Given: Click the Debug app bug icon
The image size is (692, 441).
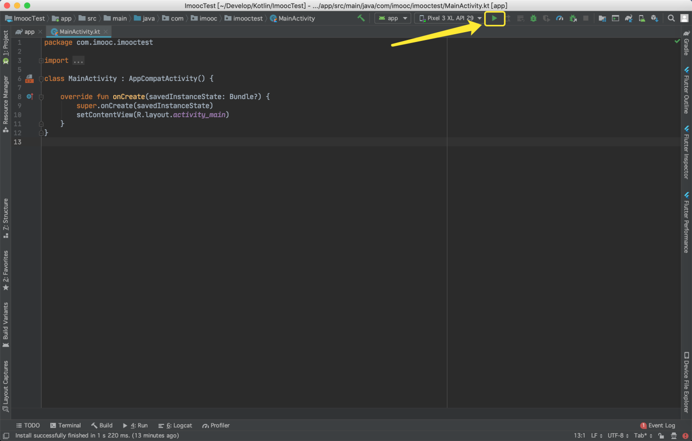Looking at the screenshot, I should [x=533, y=18].
